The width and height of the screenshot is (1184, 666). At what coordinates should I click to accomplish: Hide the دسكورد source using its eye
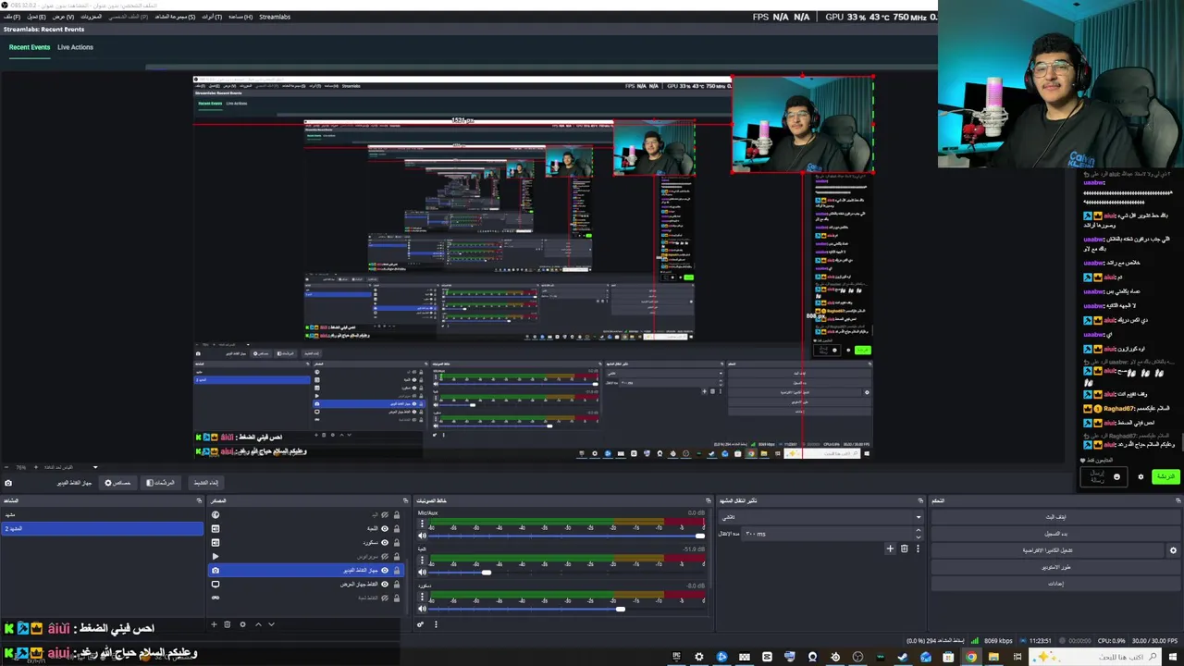[385, 543]
